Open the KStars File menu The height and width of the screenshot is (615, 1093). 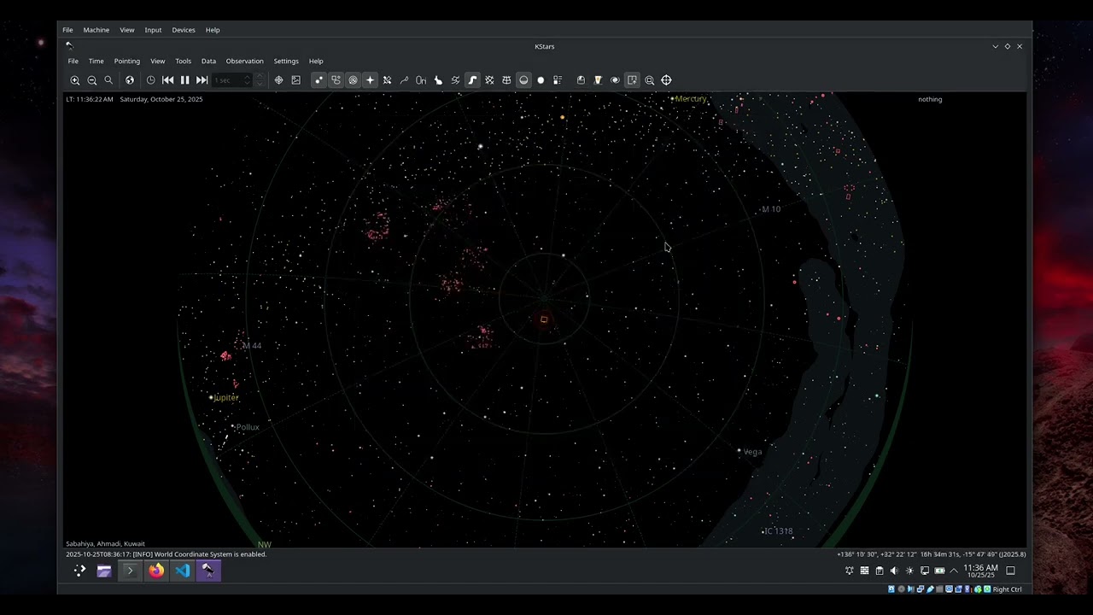pyautogui.click(x=73, y=61)
